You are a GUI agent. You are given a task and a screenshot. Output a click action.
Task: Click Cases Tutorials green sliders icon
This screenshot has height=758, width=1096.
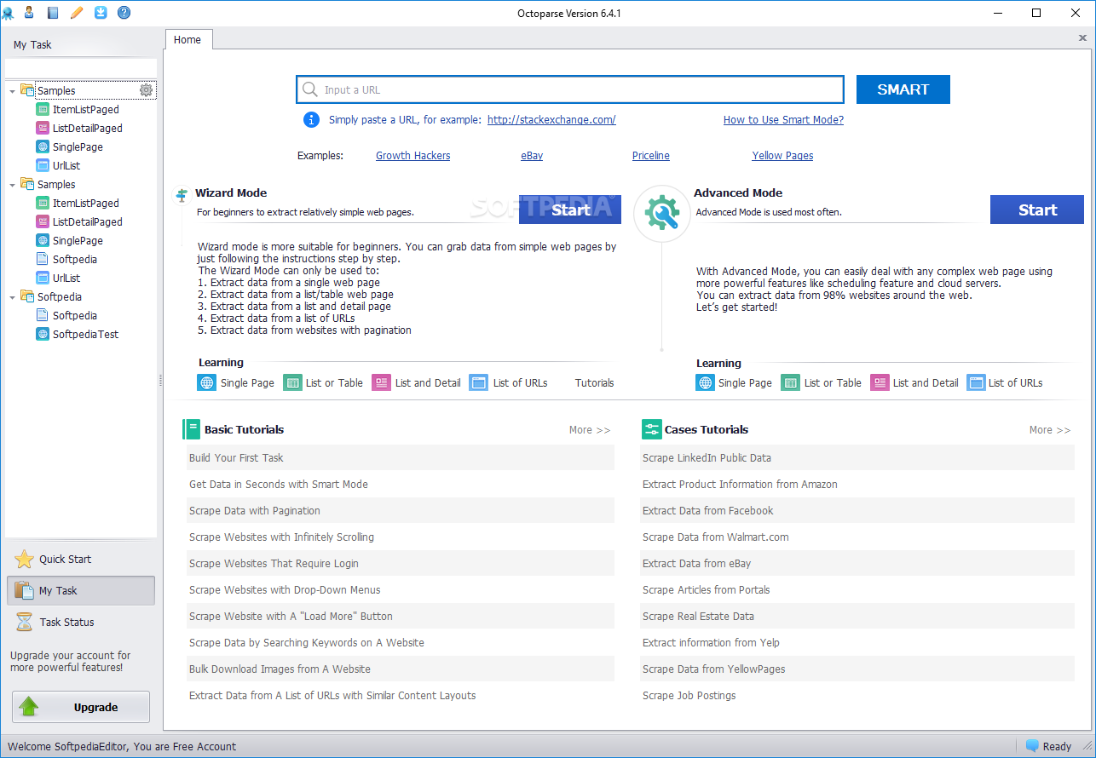tap(652, 429)
